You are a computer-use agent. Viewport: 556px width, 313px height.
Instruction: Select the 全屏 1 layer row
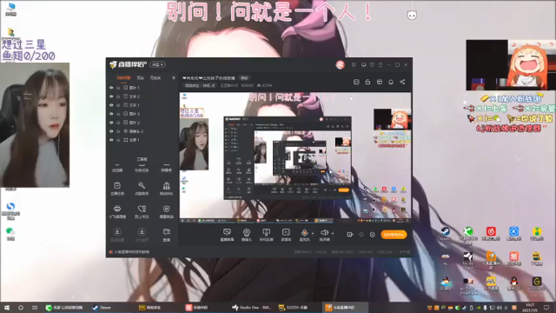(x=142, y=140)
